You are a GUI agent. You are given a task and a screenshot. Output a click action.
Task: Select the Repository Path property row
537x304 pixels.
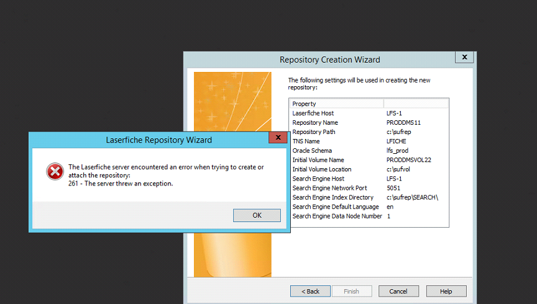coord(369,132)
